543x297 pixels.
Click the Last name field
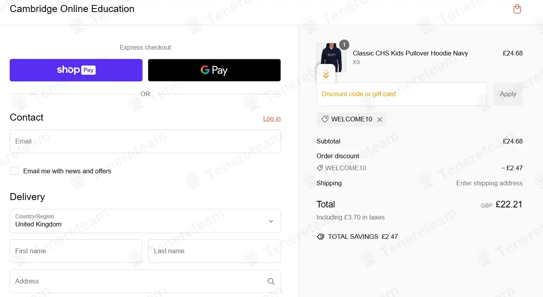click(214, 251)
